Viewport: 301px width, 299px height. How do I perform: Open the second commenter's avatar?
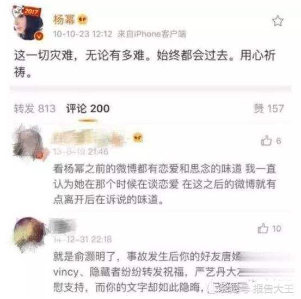pos(29,234)
